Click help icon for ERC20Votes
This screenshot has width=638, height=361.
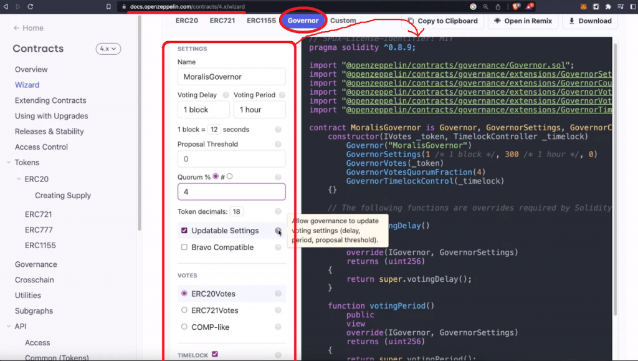tap(278, 294)
